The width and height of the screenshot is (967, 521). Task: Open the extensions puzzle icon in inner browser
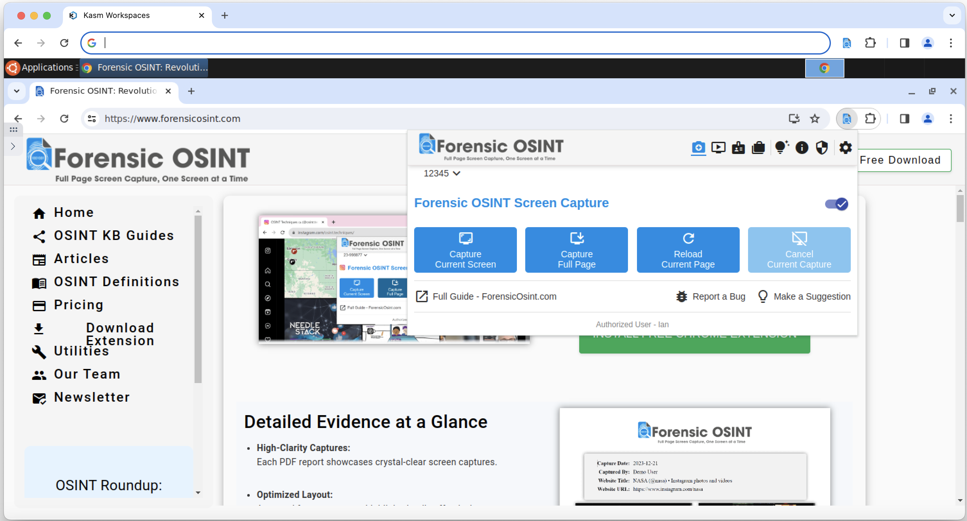pos(870,119)
